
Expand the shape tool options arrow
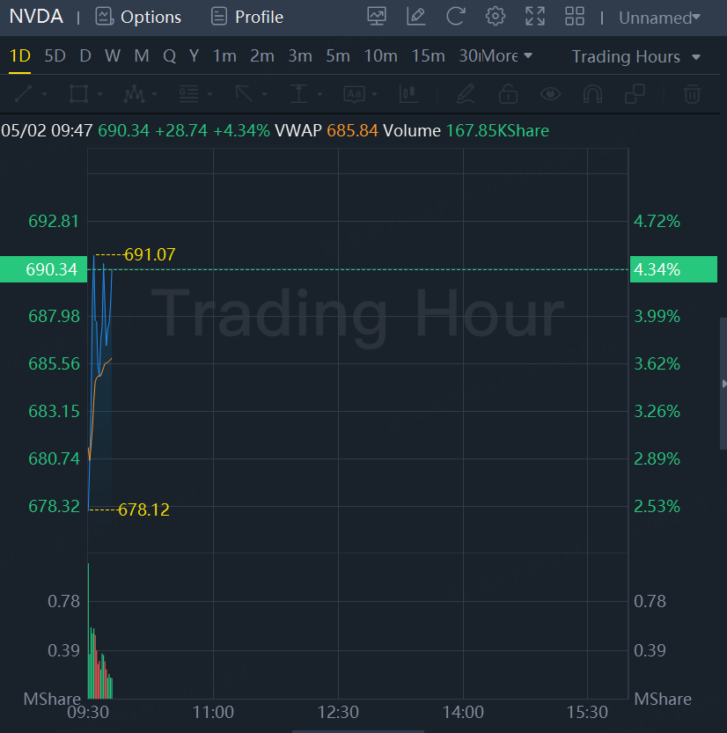(99, 94)
